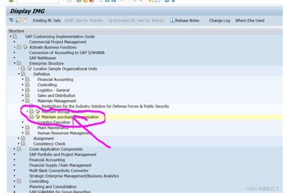Viewport: 283px width, 193px height.
Task: Click the Release Notes button label
Action: coord(187,20)
